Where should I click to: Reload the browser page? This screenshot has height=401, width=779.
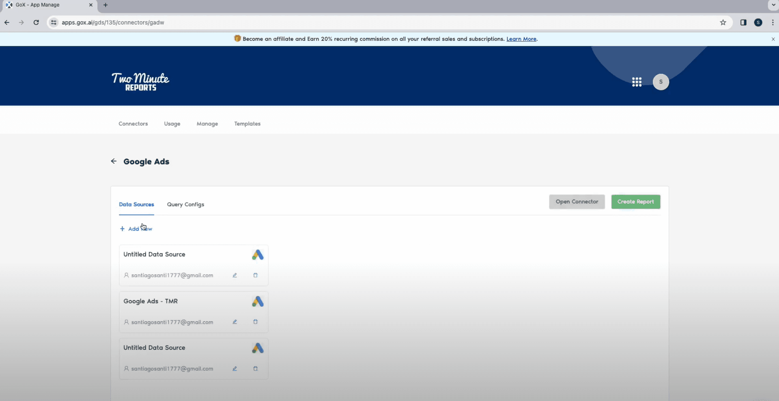coord(36,23)
